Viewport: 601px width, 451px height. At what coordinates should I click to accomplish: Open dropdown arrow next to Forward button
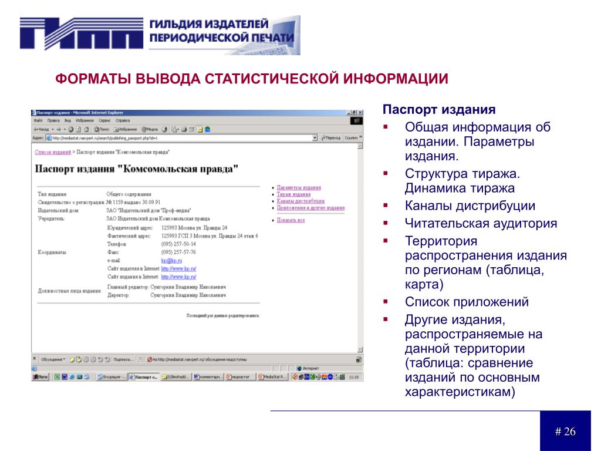65,129
